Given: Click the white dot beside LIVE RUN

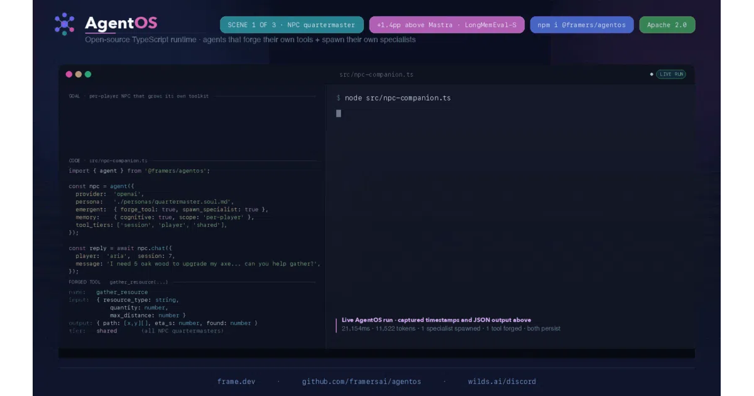Looking at the screenshot, I should pyautogui.click(x=652, y=74).
